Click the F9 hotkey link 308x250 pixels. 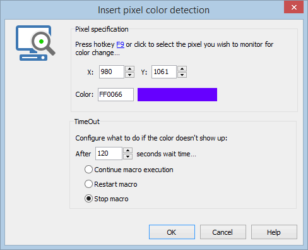pos(120,44)
